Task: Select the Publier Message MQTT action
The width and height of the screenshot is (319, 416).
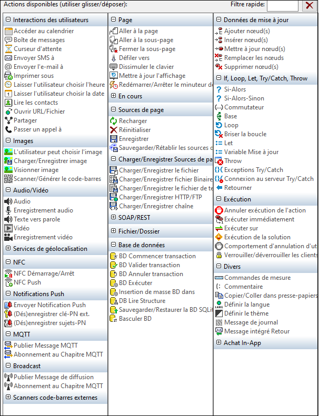Action: pyautogui.click(x=45, y=346)
